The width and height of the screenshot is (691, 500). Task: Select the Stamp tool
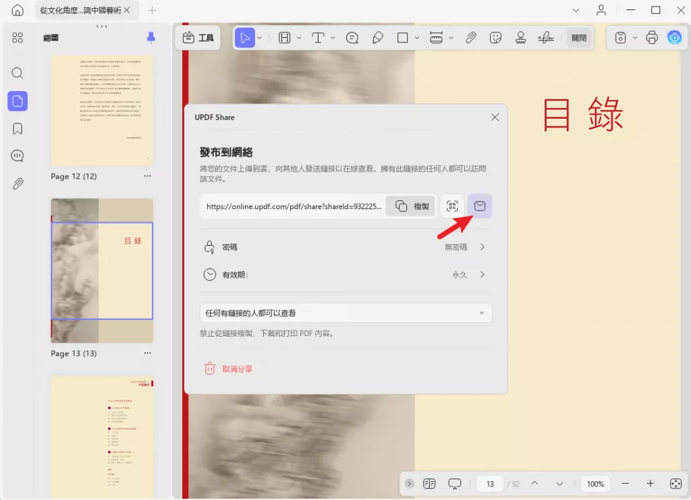(521, 38)
